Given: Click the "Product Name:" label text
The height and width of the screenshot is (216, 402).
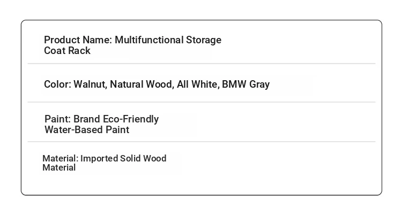Looking at the screenshot, I should tap(78, 40).
